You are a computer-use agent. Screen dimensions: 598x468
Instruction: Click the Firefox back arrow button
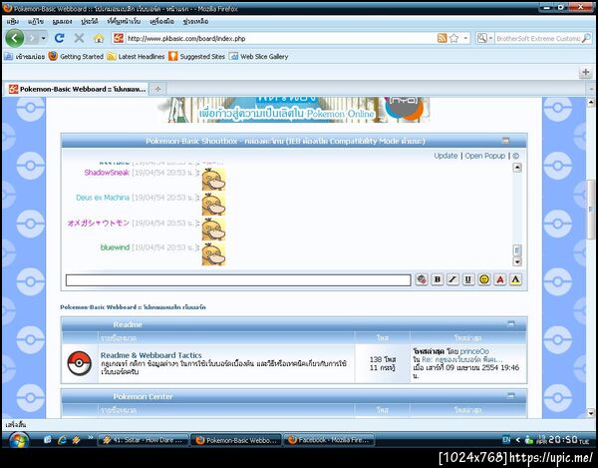(x=15, y=38)
